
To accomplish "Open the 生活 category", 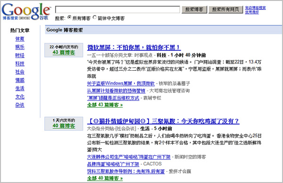I will (x=20, y=88).
